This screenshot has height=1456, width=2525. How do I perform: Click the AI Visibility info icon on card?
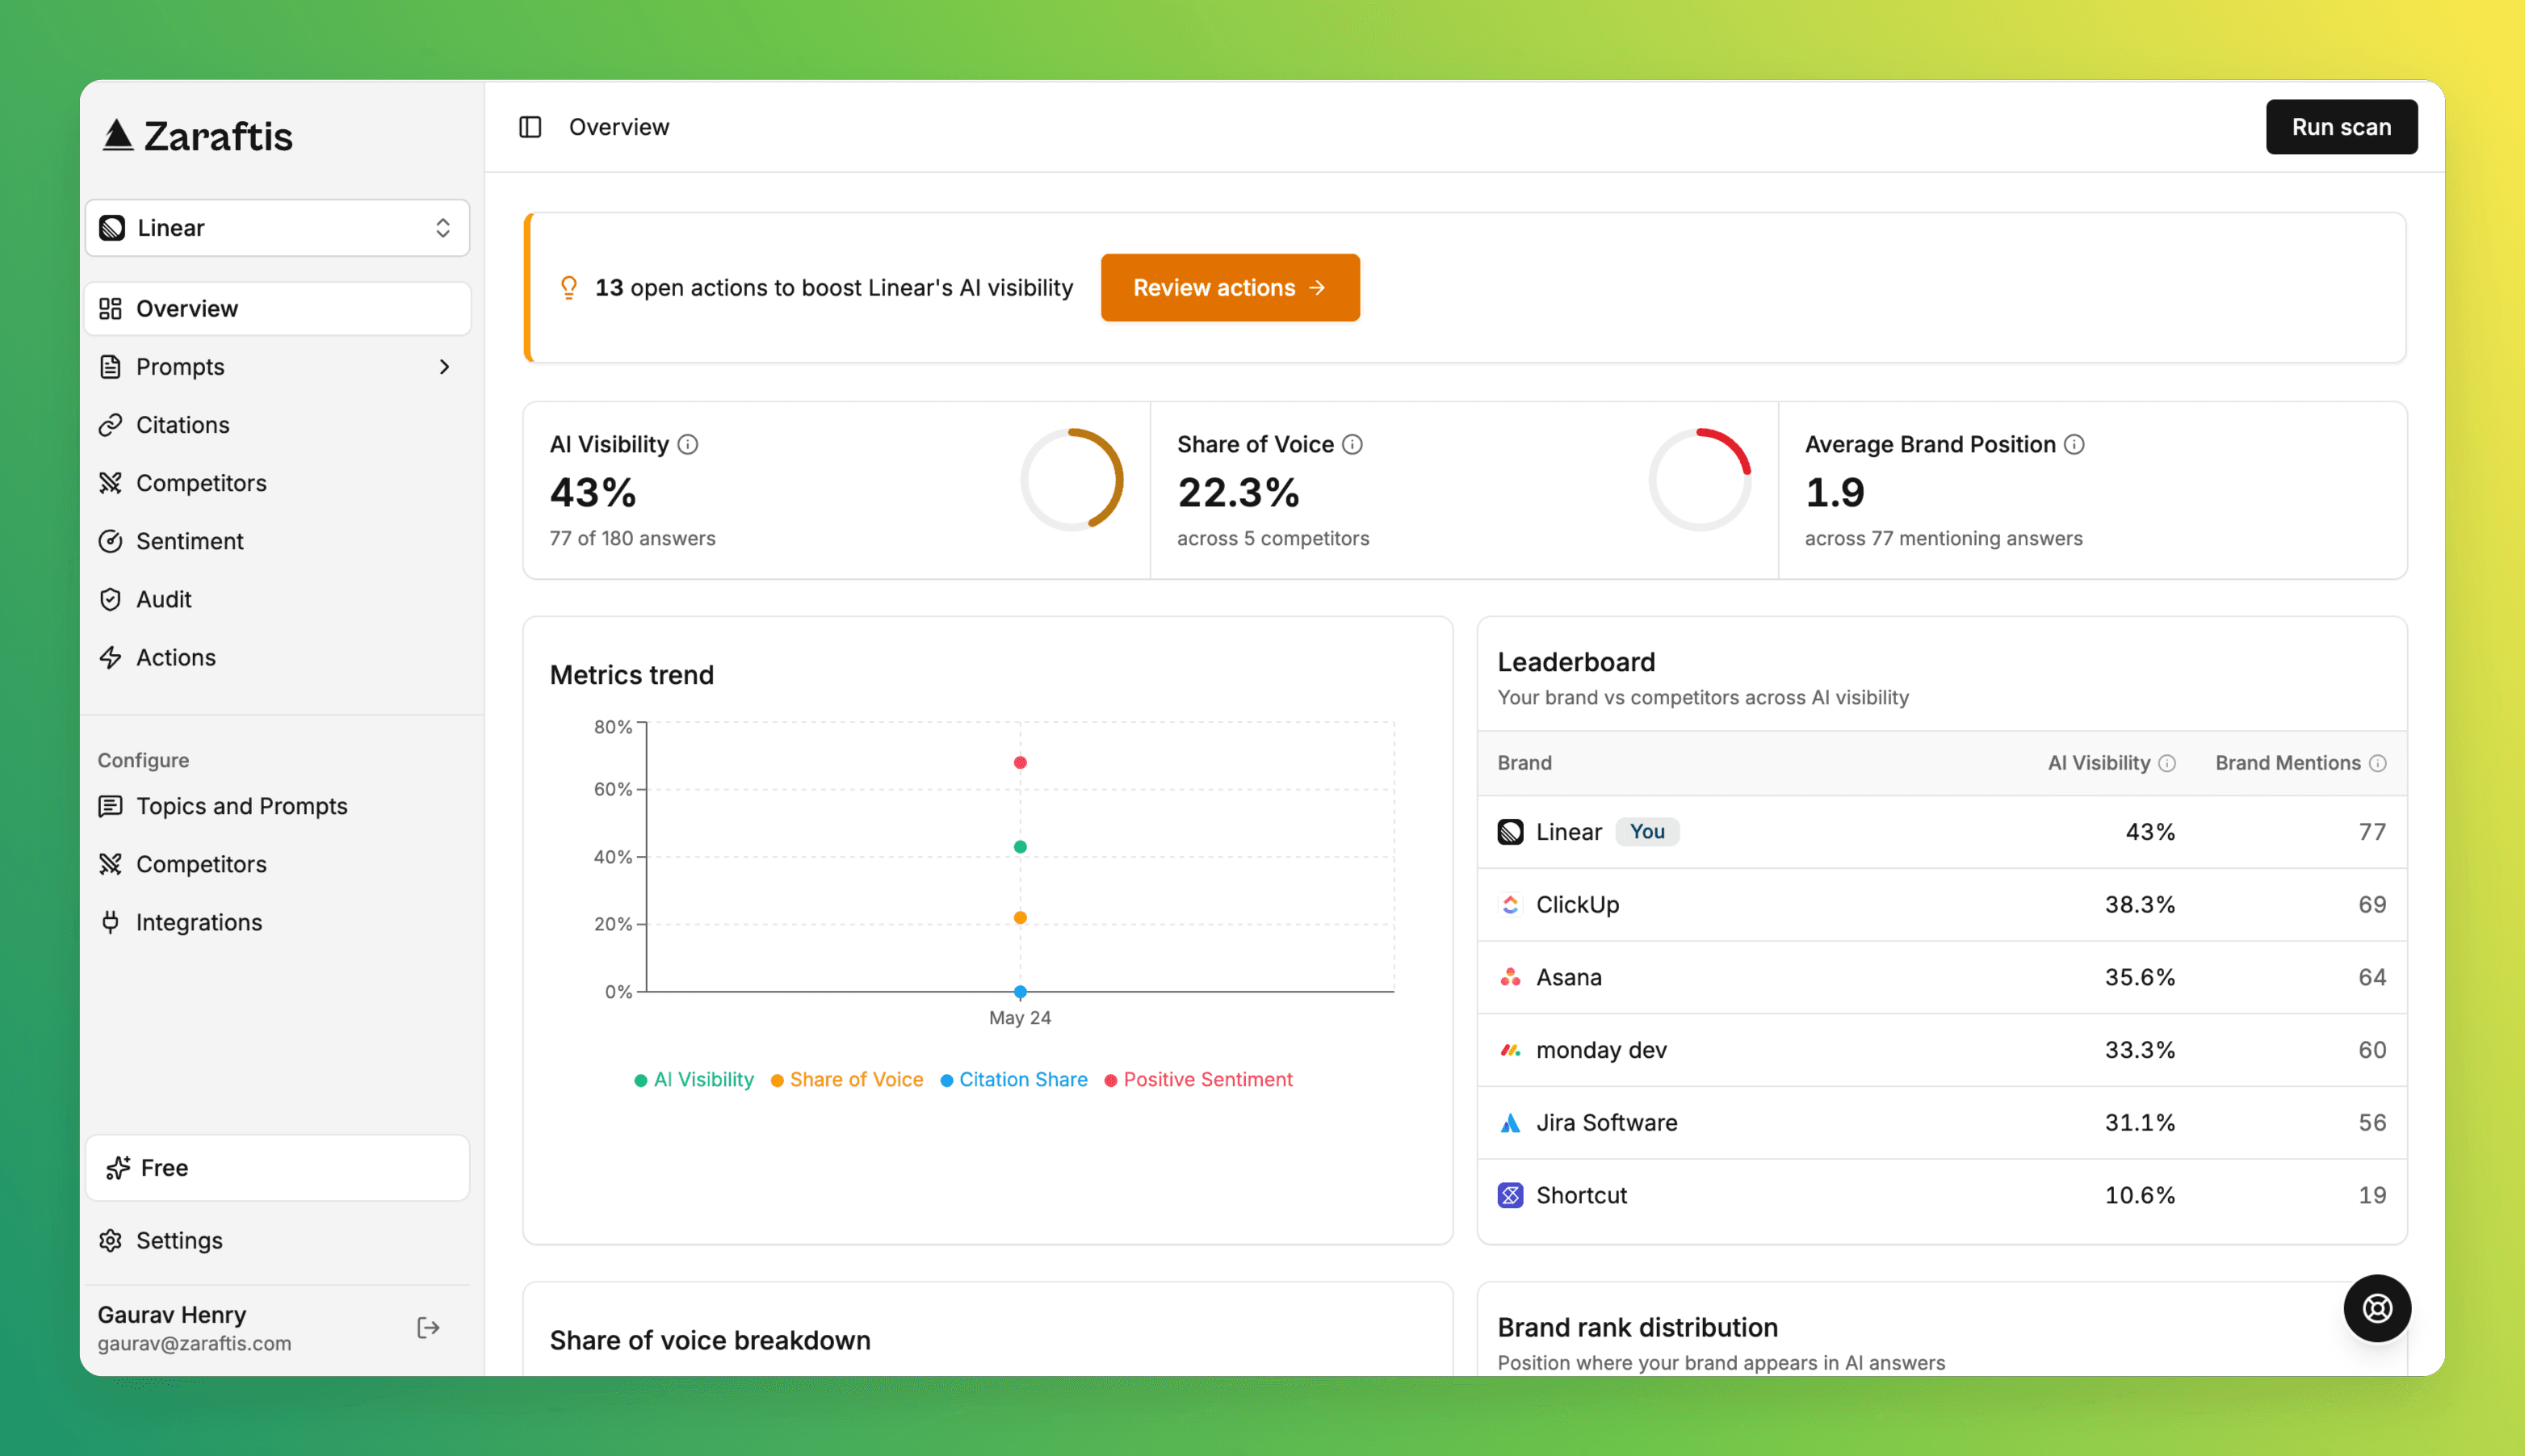click(688, 444)
